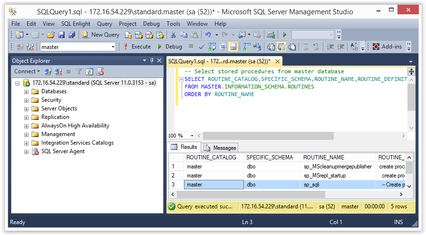Expand the Databases folder node

(x=26, y=92)
